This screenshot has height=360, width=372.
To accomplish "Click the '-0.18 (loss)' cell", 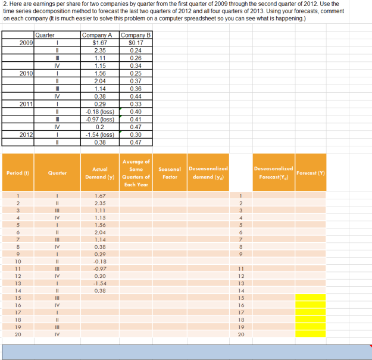I will (100, 112).
